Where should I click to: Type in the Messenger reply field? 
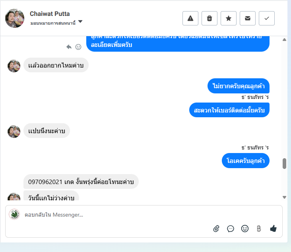pyautogui.click(x=119, y=215)
